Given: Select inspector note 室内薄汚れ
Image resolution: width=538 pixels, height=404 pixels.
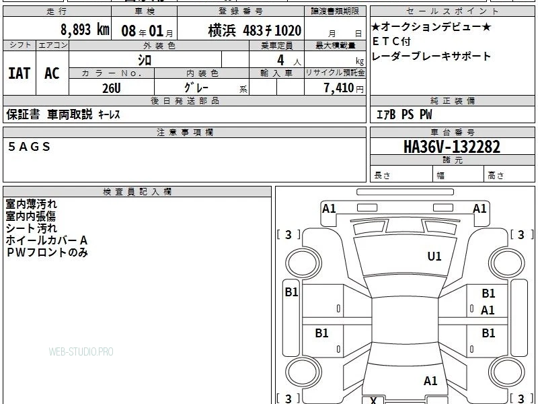Looking at the screenshot, I should point(31,204).
